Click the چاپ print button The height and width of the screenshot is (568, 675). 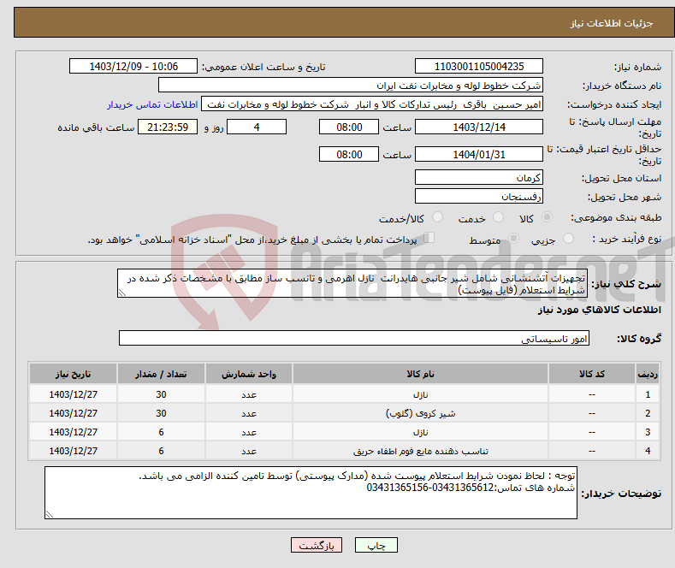(x=376, y=545)
